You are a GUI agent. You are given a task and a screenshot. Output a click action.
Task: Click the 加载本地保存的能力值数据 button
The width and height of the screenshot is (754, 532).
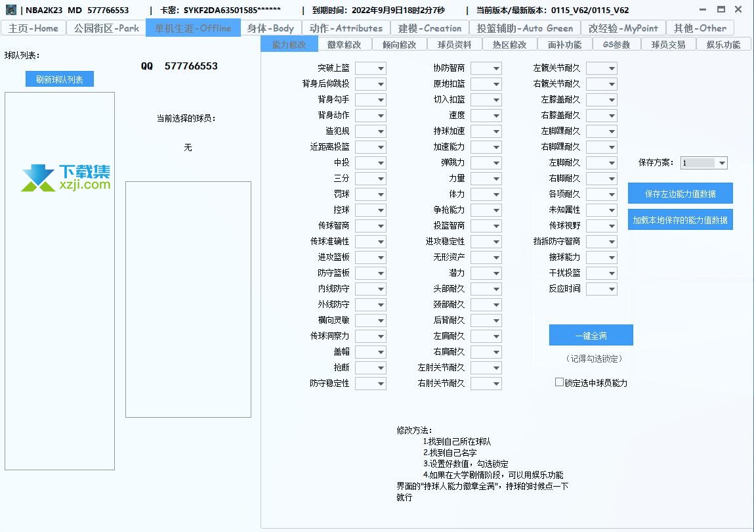point(680,219)
